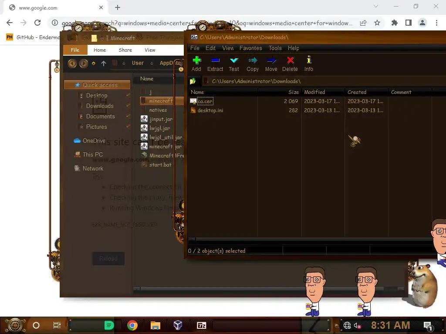Click the muted volume tray icon
This screenshot has height=334, width=446.
(357, 325)
